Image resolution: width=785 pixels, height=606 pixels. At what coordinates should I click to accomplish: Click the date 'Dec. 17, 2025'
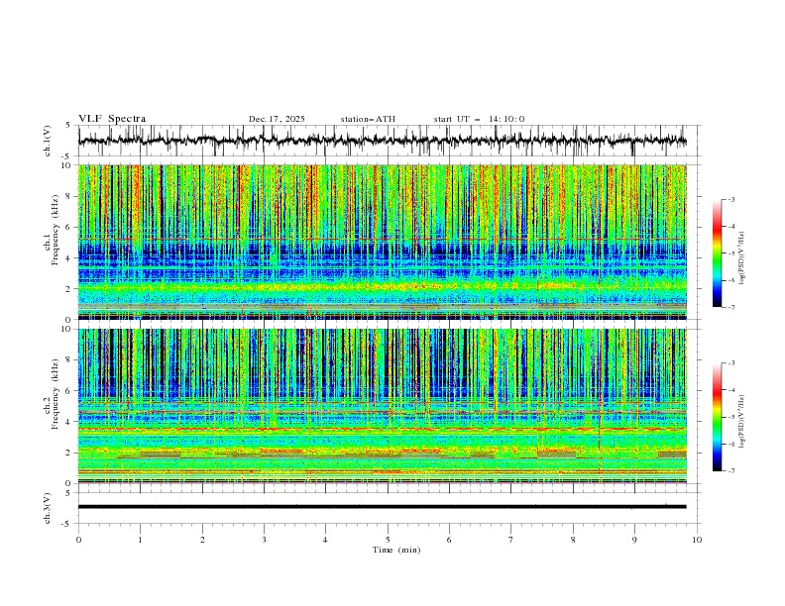click(x=277, y=119)
